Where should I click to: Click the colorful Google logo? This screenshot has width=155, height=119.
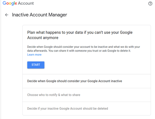pos(10,3)
